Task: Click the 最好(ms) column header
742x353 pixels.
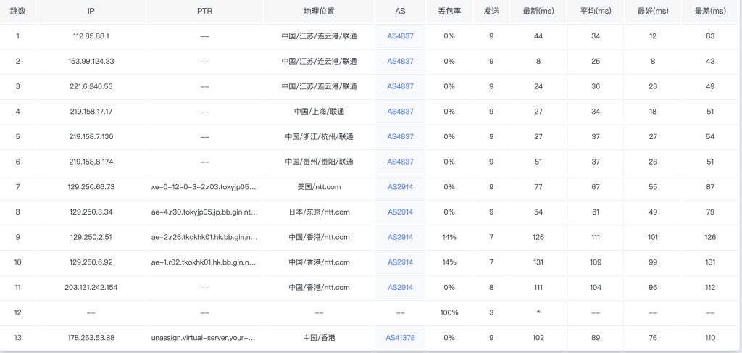Action: (653, 12)
